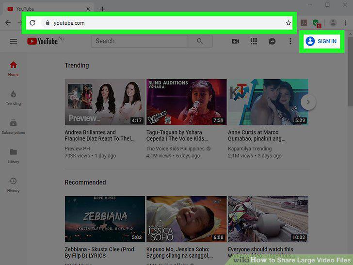Open title 'Zebbiana - Skusta Clee'
The image size is (353, 265).
pyautogui.click(x=99, y=252)
